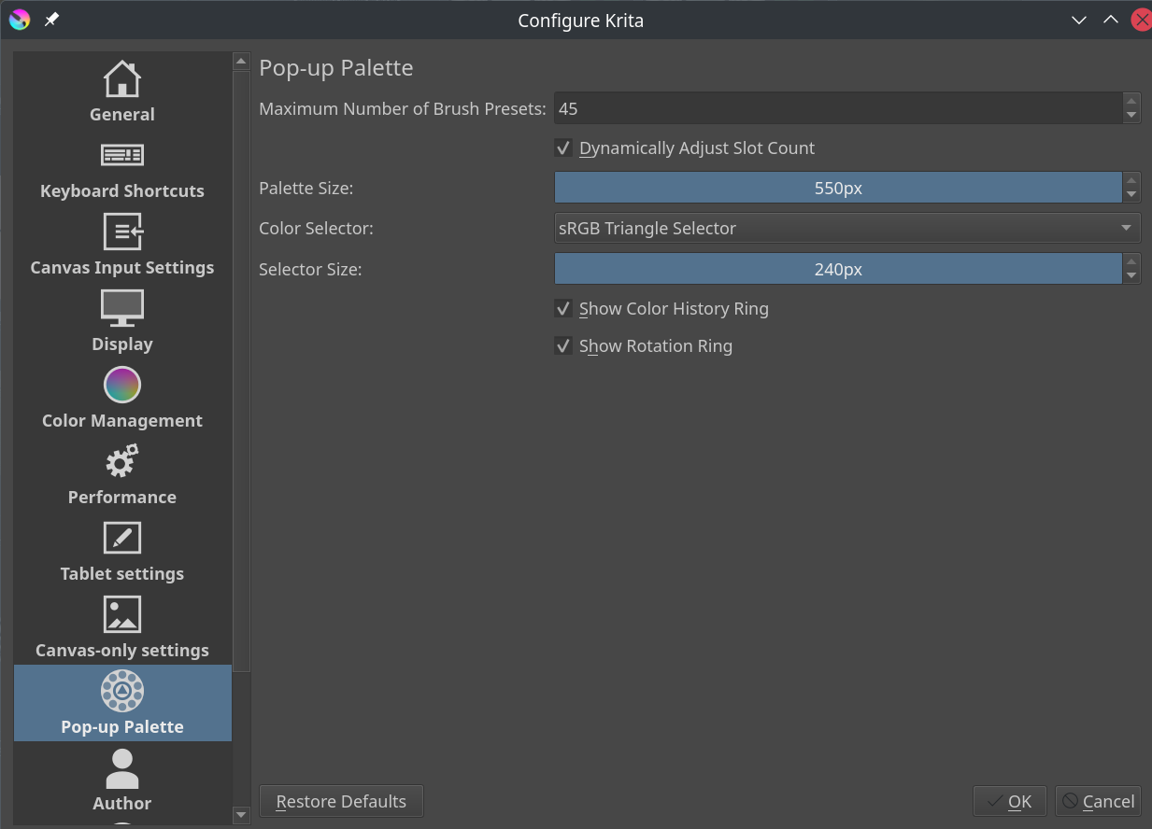
Task: Uncheck Show Color History Ring
Action: (x=563, y=309)
